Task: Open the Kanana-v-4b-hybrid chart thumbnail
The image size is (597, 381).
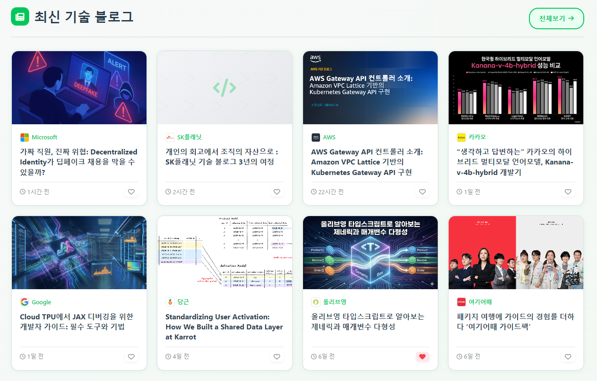Action: [x=516, y=88]
